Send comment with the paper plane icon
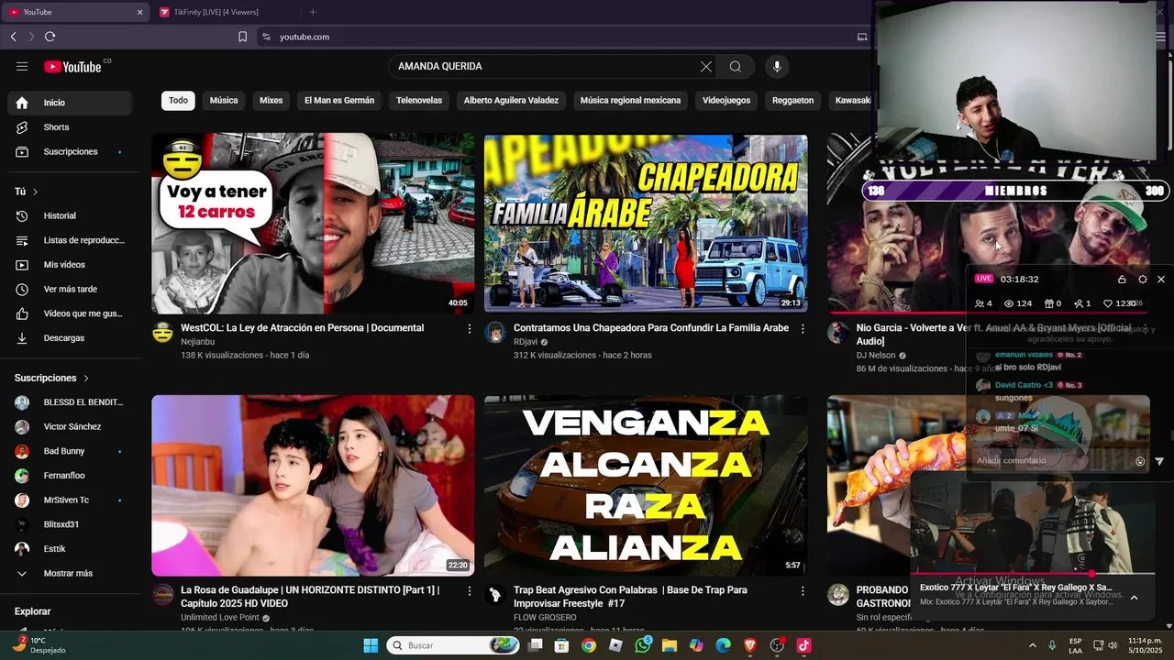The image size is (1174, 660). (x=1159, y=461)
